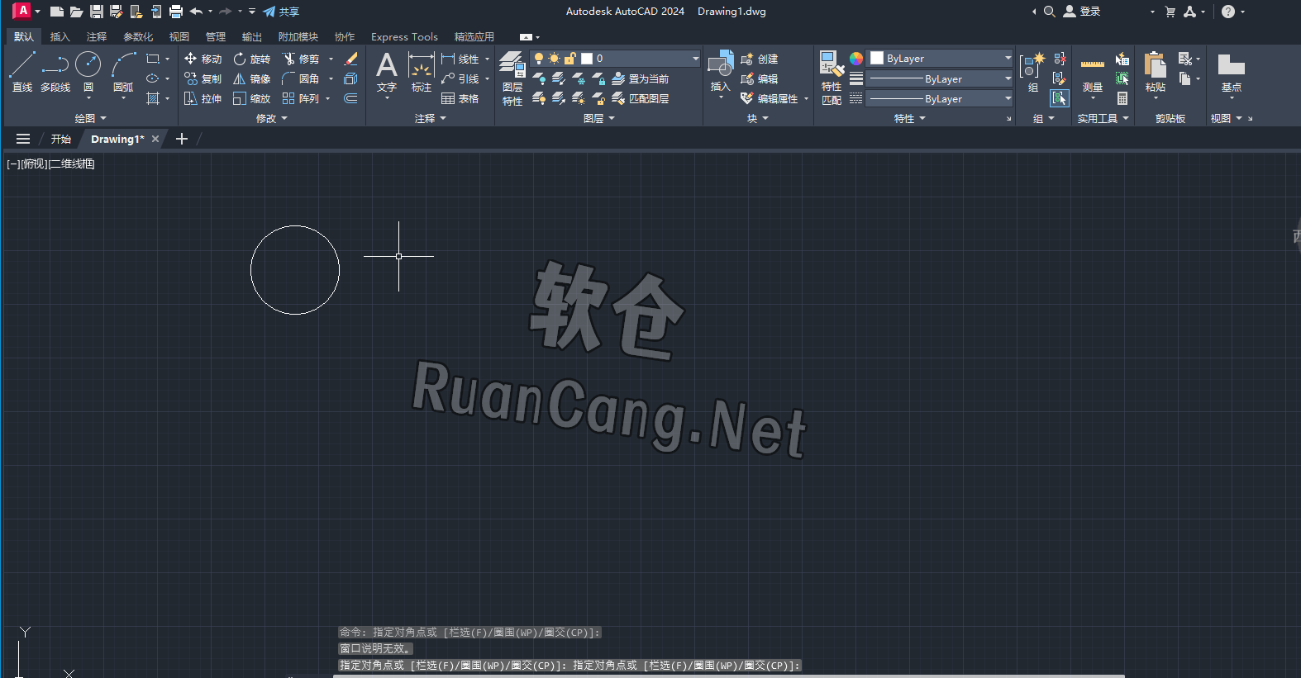
Task: Select the Fillet (圆角) tool
Action: tap(301, 78)
